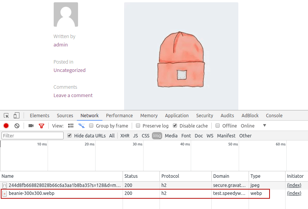Sort by the Initiator column header
The width and height of the screenshot is (308, 209).
(x=297, y=176)
